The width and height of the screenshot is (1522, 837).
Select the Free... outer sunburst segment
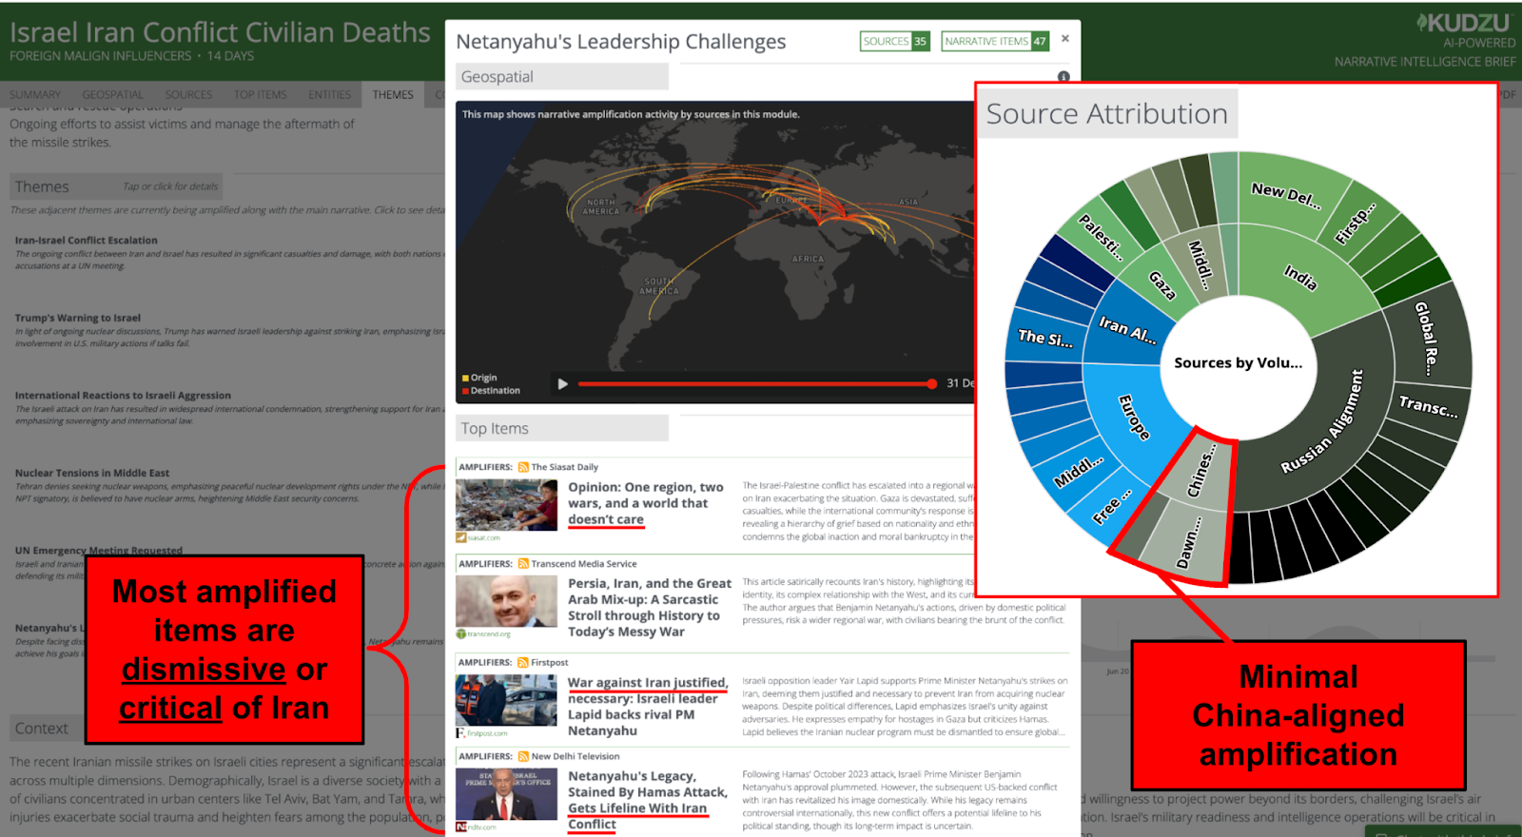[x=1112, y=507]
